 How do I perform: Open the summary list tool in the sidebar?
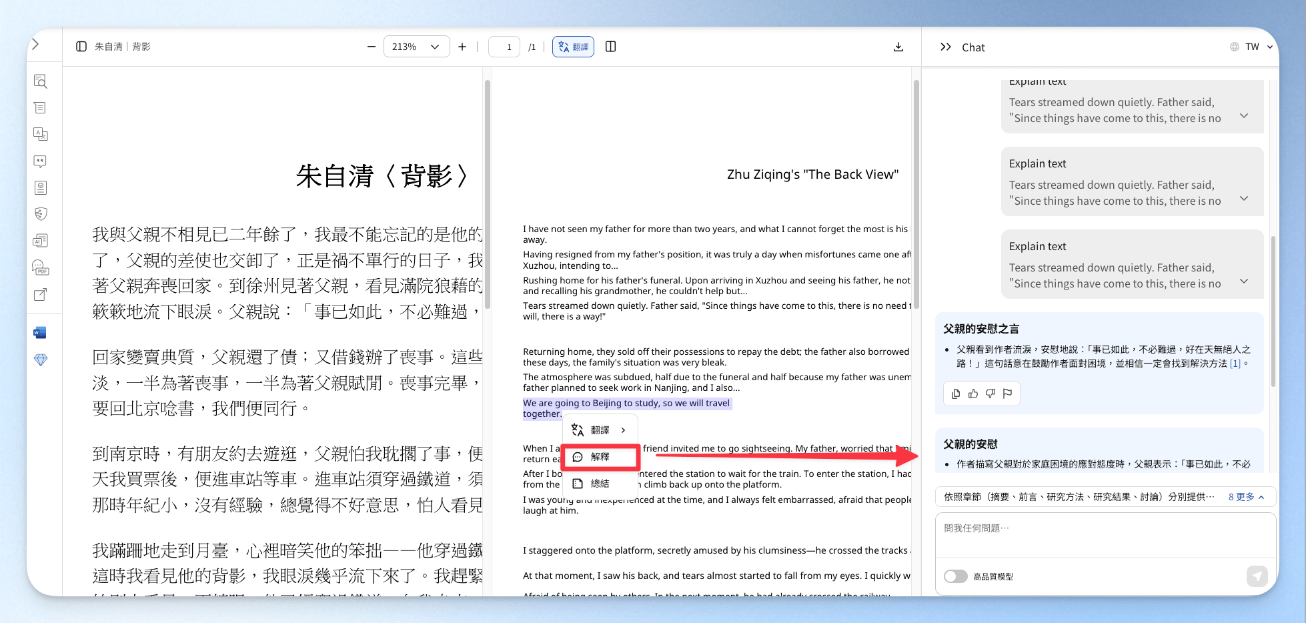click(41, 108)
